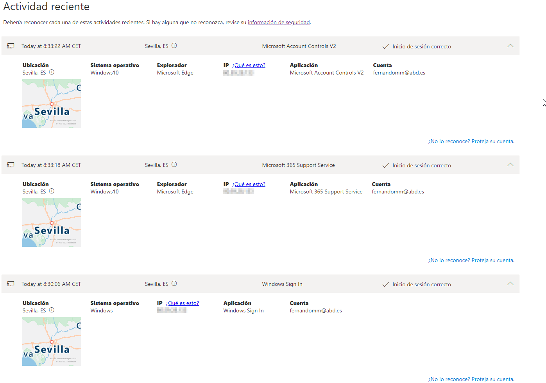Open Sevilla map in 8:33:18 AM entry
The image size is (546, 383).
point(52,223)
